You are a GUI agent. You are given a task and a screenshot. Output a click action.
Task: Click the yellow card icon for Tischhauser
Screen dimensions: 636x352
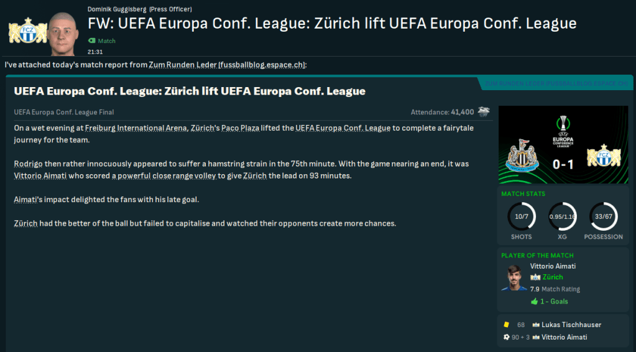(507, 325)
